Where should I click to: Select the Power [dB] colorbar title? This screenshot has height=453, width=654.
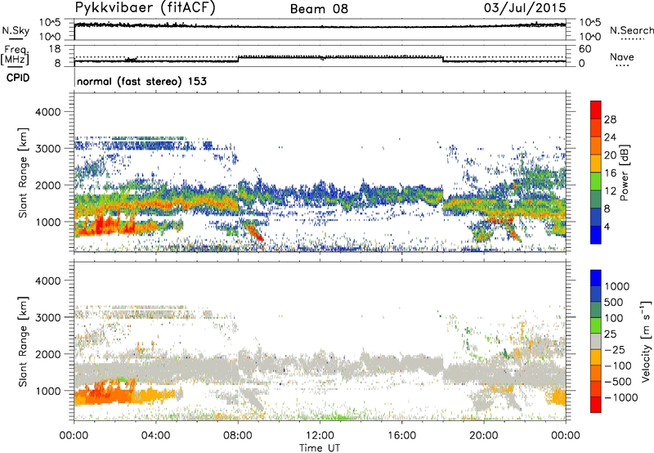[624, 173]
